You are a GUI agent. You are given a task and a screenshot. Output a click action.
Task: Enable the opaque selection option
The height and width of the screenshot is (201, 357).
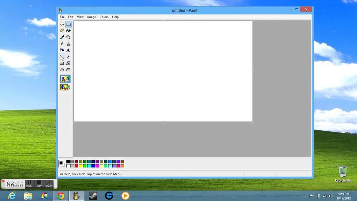(65, 79)
